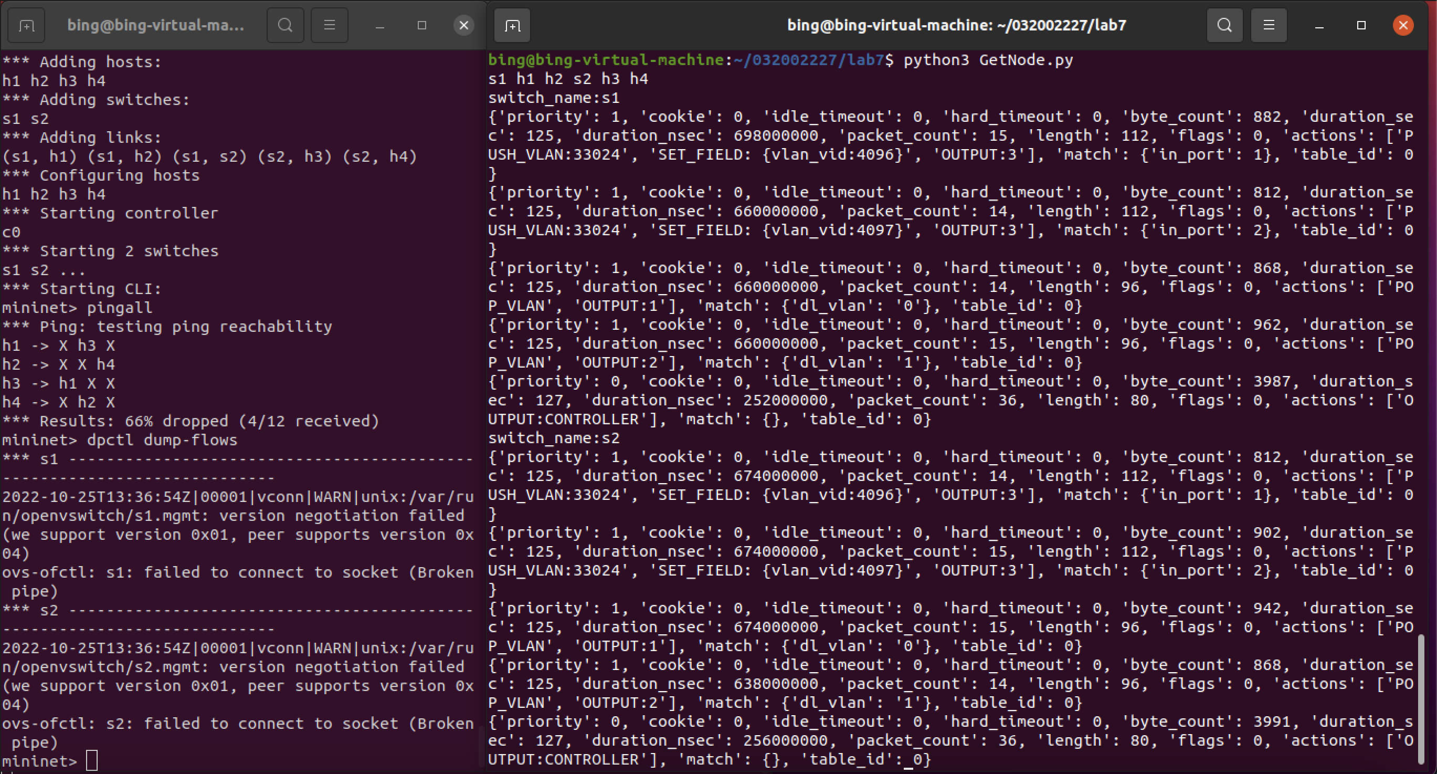The width and height of the screenshot is (1437, 774).
Task: Close the left mininet terminal window
Action: point(463,26)
